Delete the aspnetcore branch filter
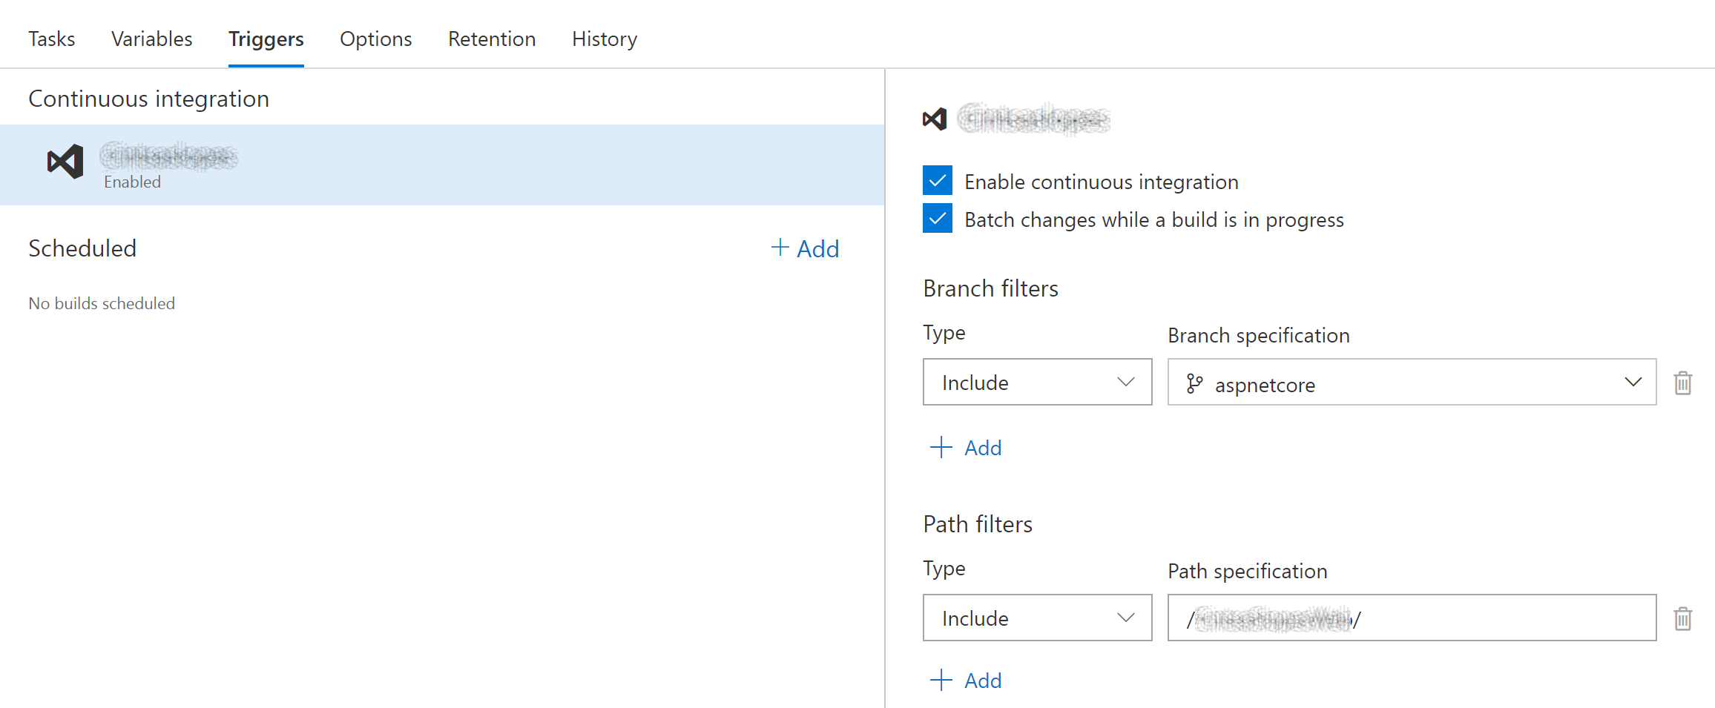The image size is (1715, 708). click(1683, 383)
